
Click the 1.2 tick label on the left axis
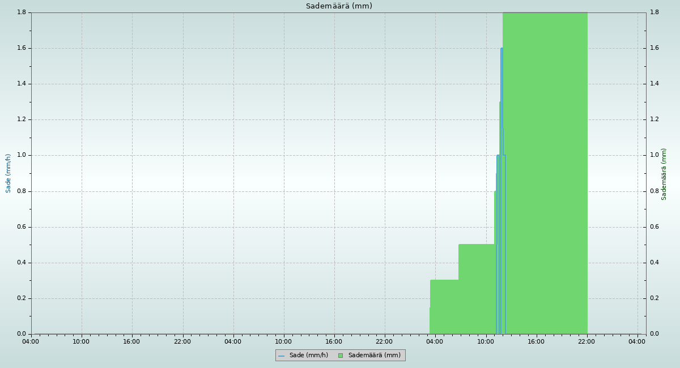coord(22,119)
